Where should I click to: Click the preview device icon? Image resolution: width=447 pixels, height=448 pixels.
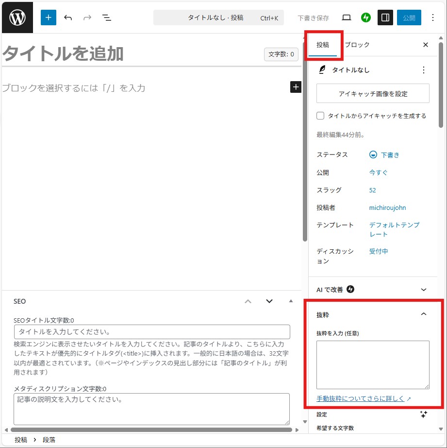click(x=346, y=17)
